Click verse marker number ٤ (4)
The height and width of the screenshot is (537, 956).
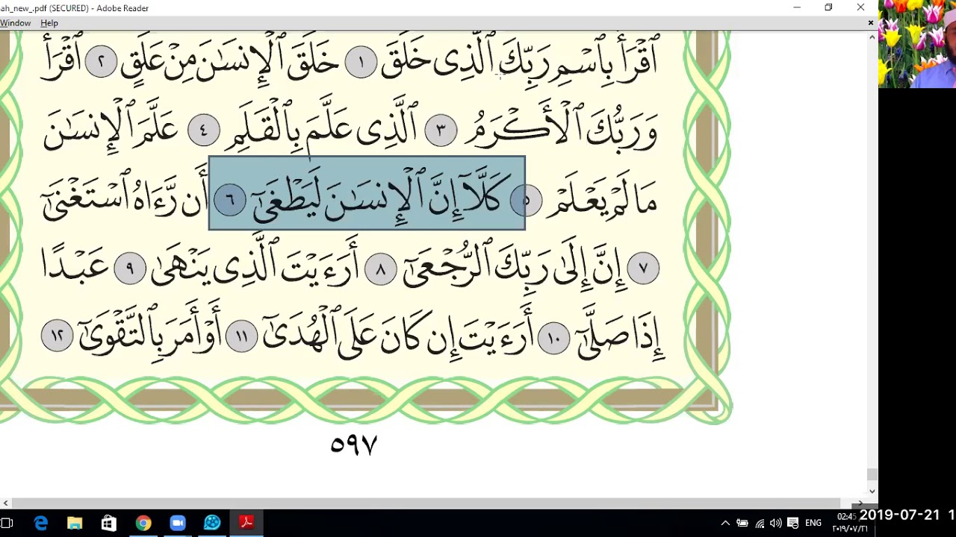coord(203,131)
